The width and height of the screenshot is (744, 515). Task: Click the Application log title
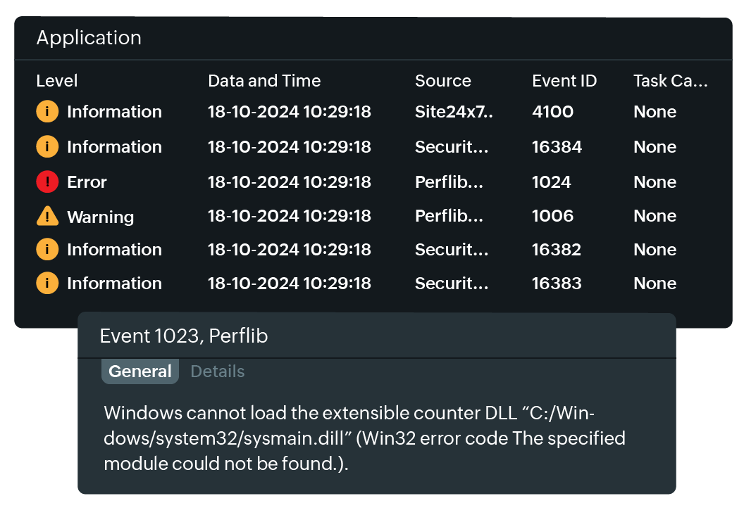[x=89, y=38]
